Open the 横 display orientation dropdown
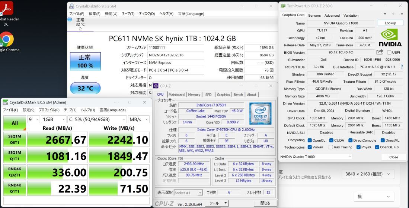This screenshot has height=208, width=409. tap(374, 197)
